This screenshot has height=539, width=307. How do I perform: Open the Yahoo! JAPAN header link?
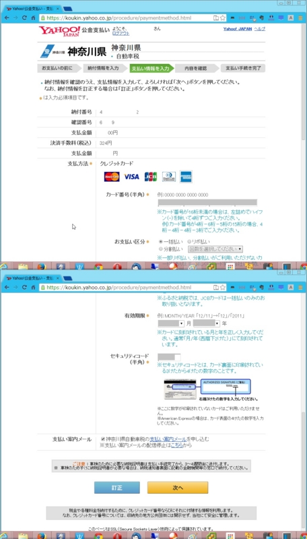(x=238, y=29)
